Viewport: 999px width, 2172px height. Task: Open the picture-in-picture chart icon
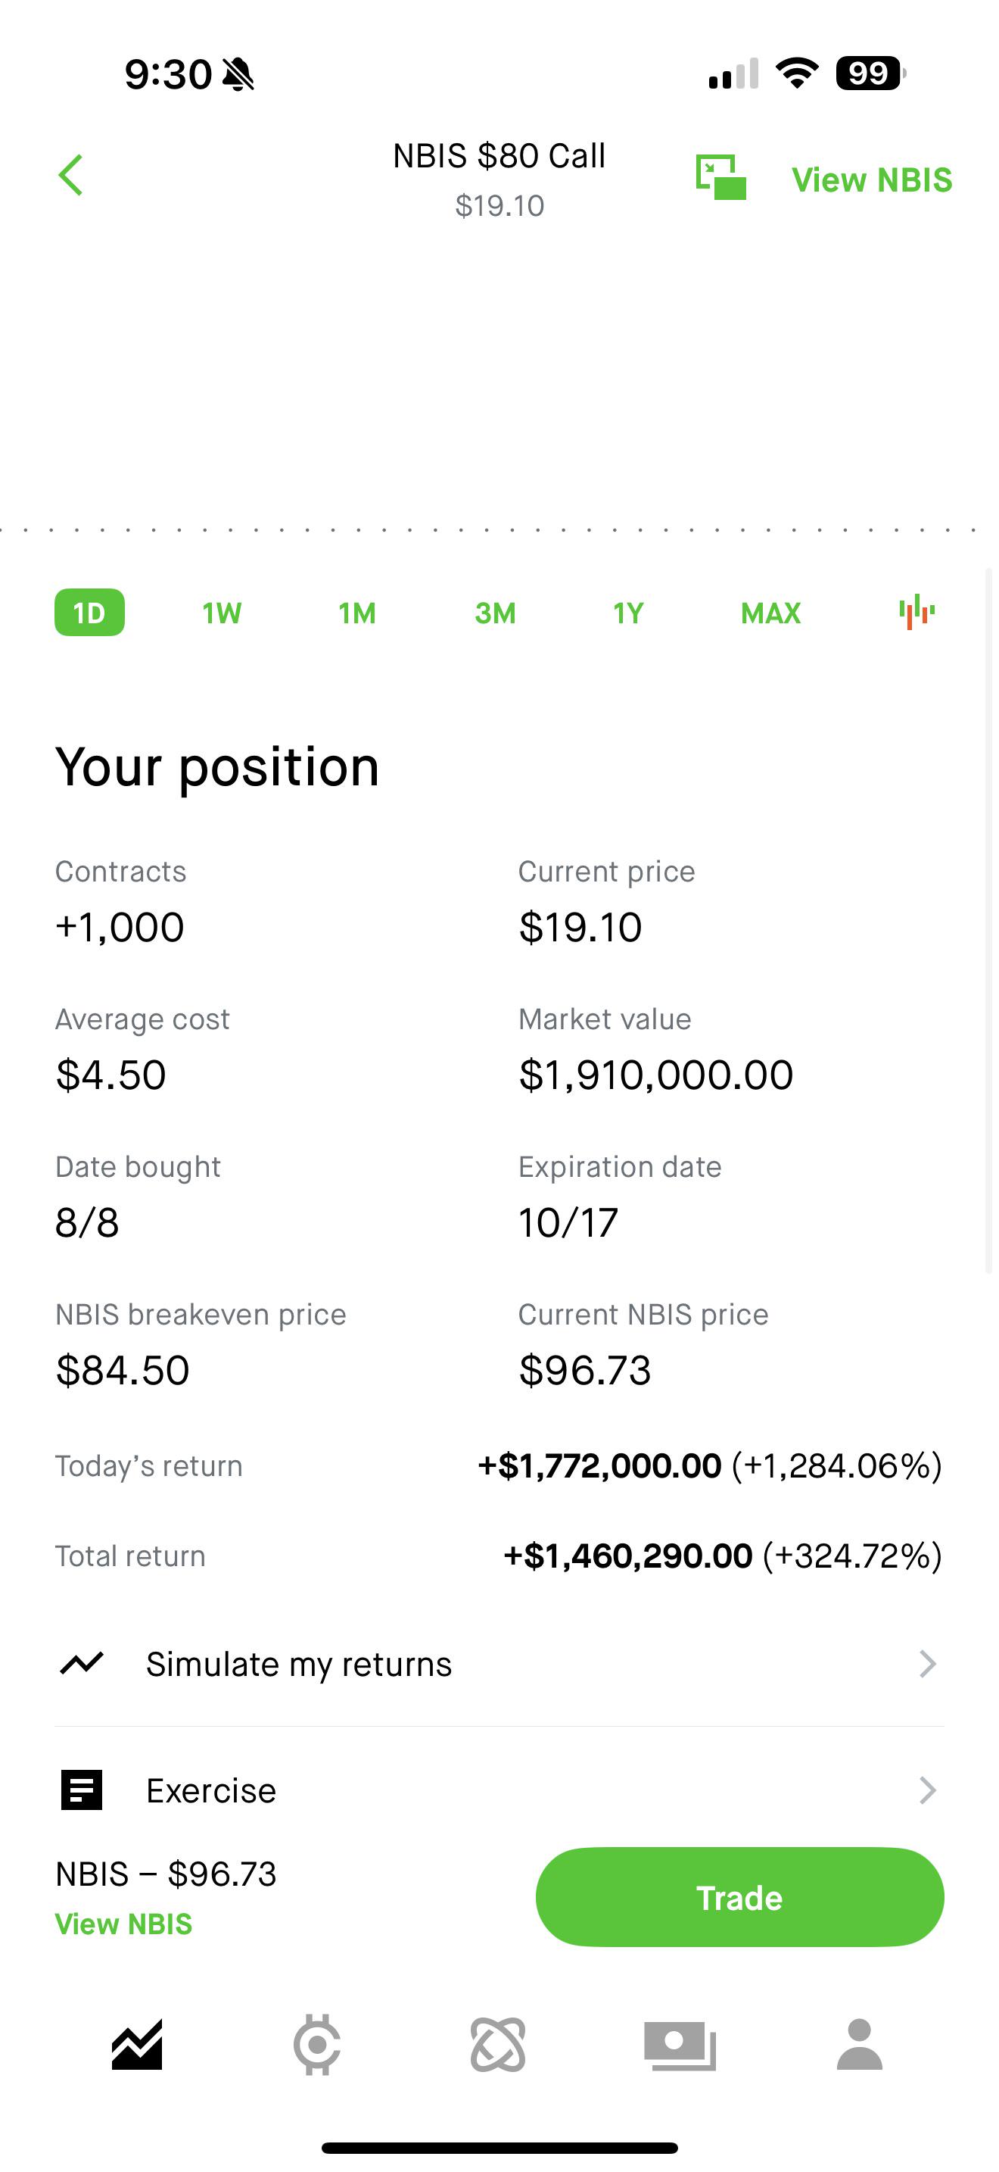point(720,177)
